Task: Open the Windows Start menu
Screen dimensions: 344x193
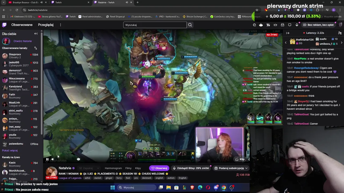Action: click(112, 187)
